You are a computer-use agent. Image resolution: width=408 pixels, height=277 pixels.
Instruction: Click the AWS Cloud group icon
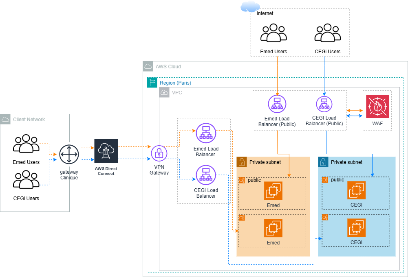[x=148, y=66]
